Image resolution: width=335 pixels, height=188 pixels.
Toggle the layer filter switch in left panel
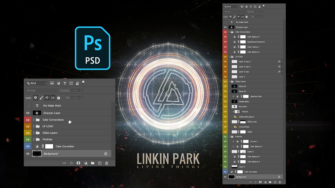pyautogui.click(x=83, y=83)
